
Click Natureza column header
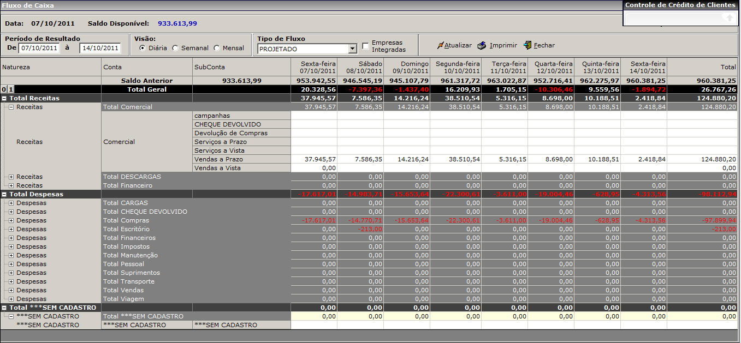click(x=51, y=67)
